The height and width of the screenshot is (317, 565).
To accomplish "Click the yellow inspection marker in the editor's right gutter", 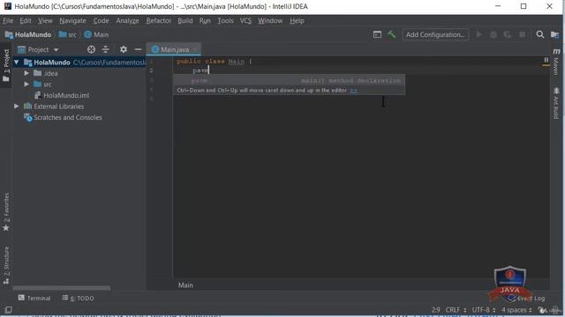I will click(x=546, y=66).
